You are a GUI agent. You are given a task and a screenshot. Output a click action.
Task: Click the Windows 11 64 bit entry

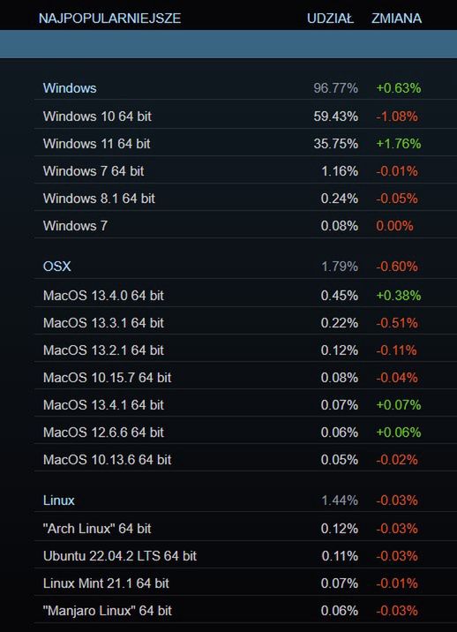[x=245, y=144]
